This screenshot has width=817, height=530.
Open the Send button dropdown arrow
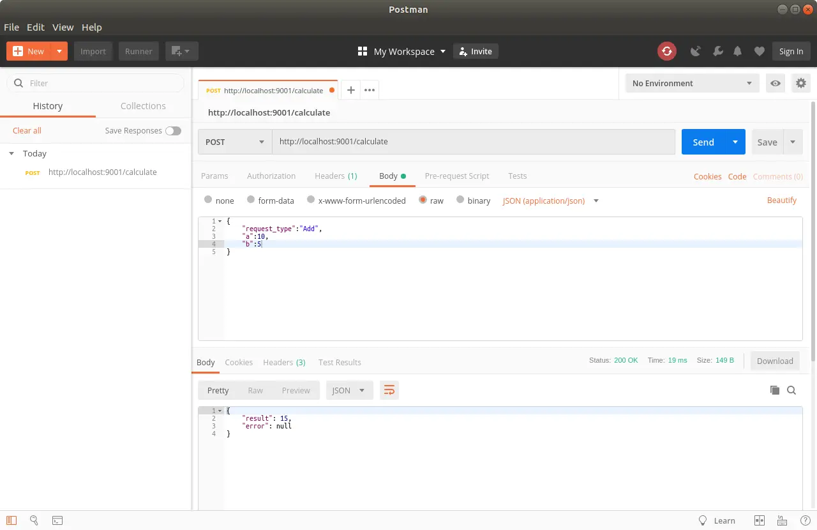click(735, 142)
